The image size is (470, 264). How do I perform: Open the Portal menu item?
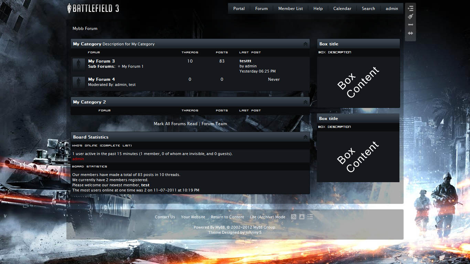click(239, 9)
